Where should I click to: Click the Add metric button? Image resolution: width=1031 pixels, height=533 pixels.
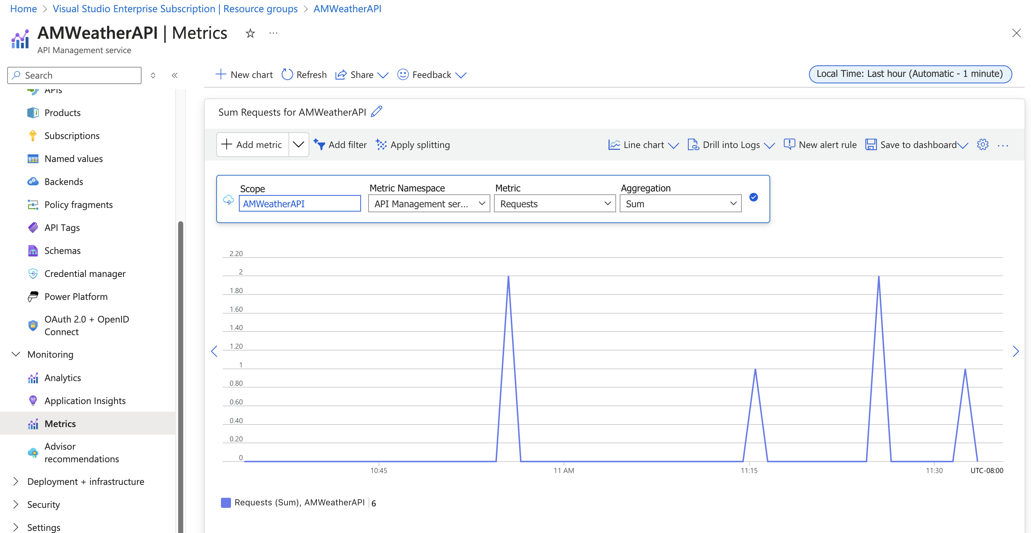click(x=253, y=144)
